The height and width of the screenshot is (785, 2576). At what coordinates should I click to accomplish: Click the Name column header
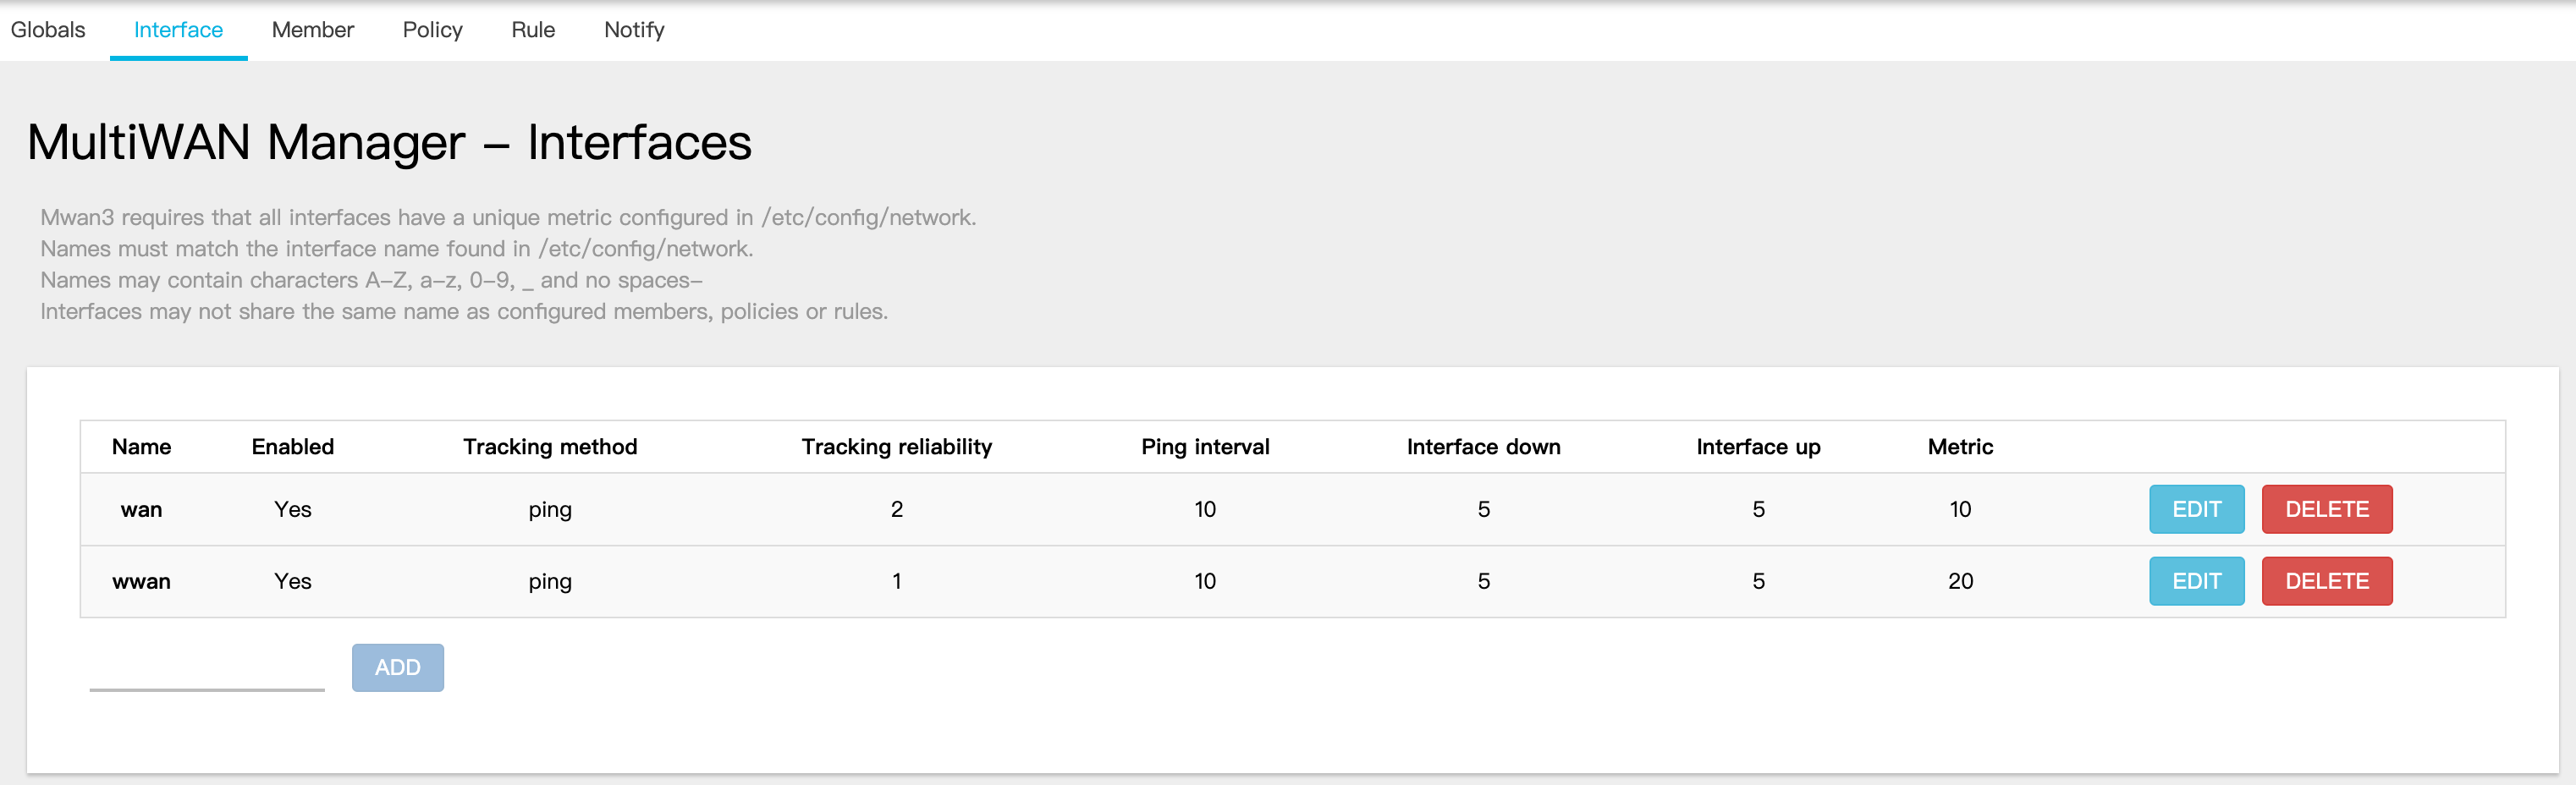tap(141, 447)
